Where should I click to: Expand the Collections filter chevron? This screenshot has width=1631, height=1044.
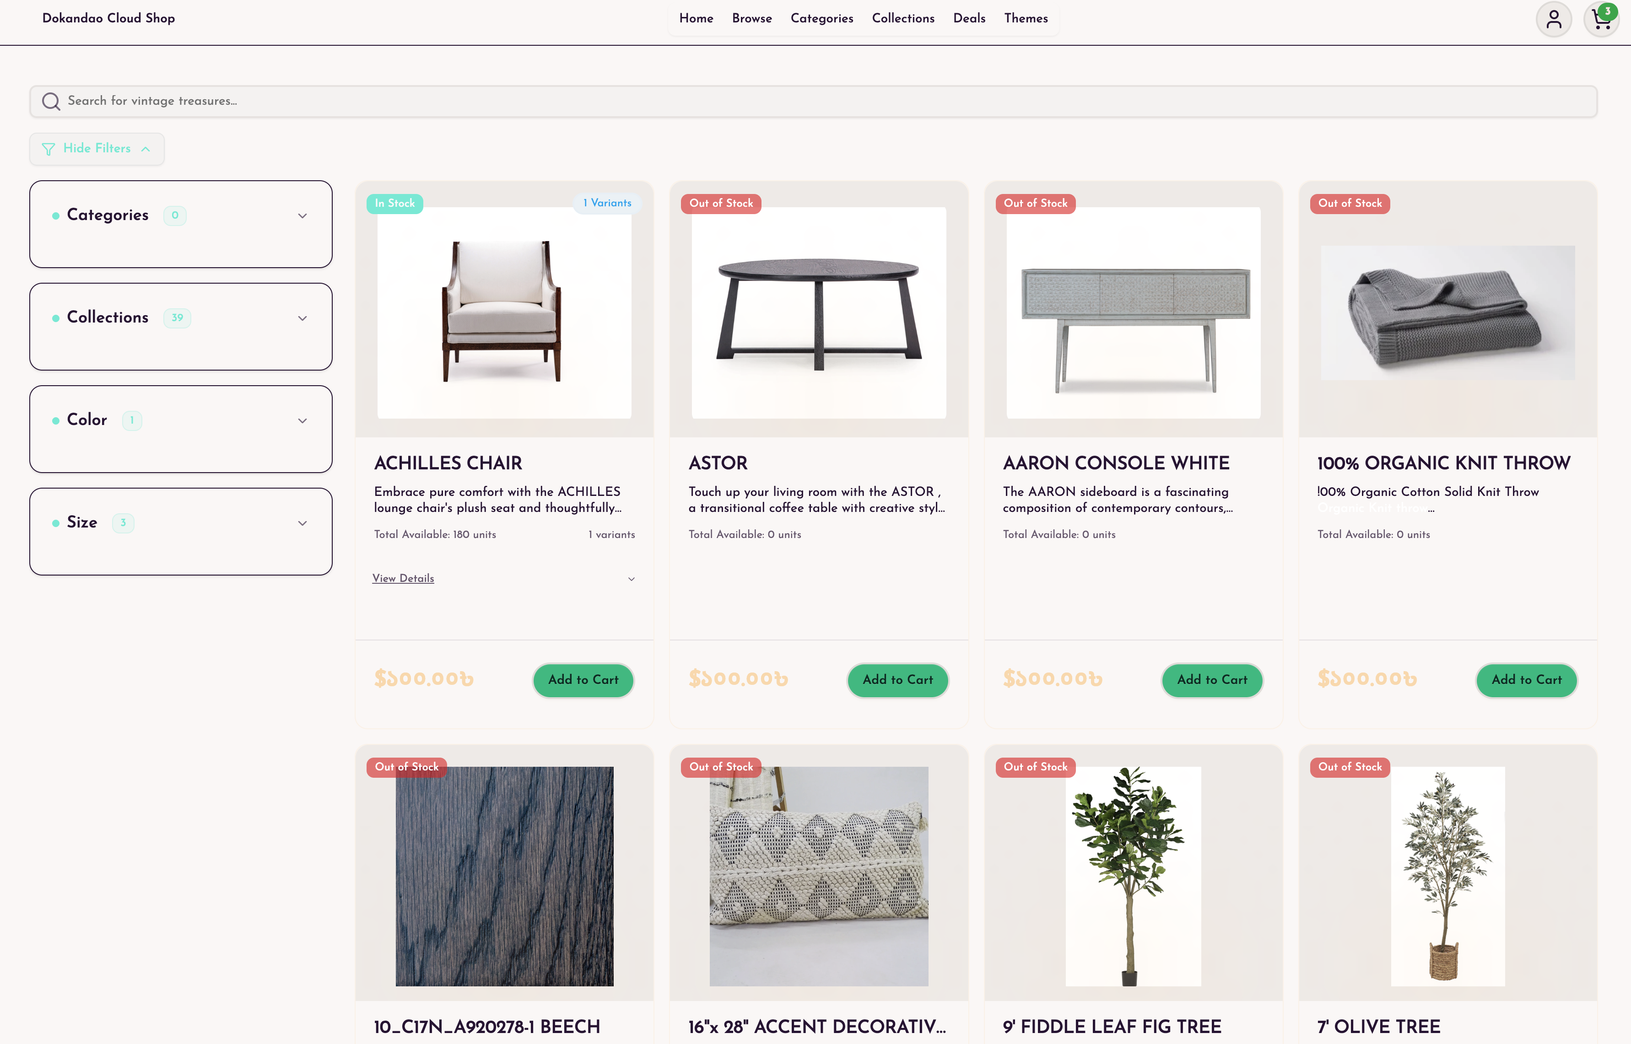point(302,318)
